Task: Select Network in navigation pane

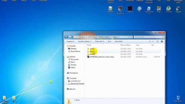Action: (x=72, y=89)
